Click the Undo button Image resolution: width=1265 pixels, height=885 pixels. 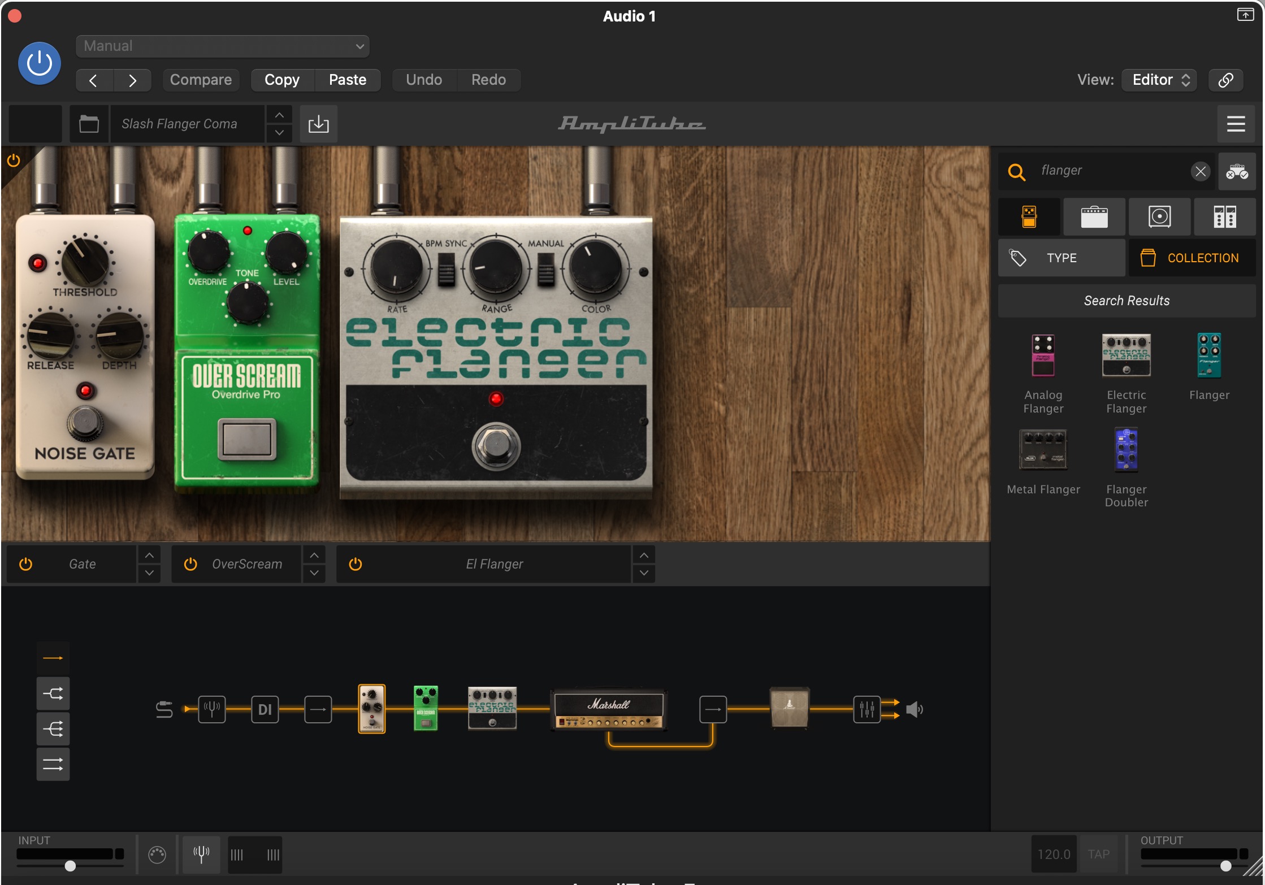[x=424, y=80]
